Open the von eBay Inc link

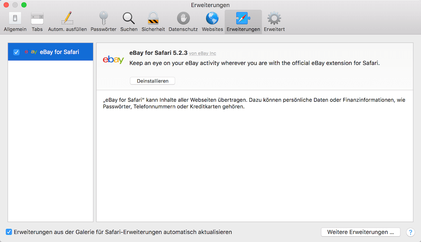202,53
